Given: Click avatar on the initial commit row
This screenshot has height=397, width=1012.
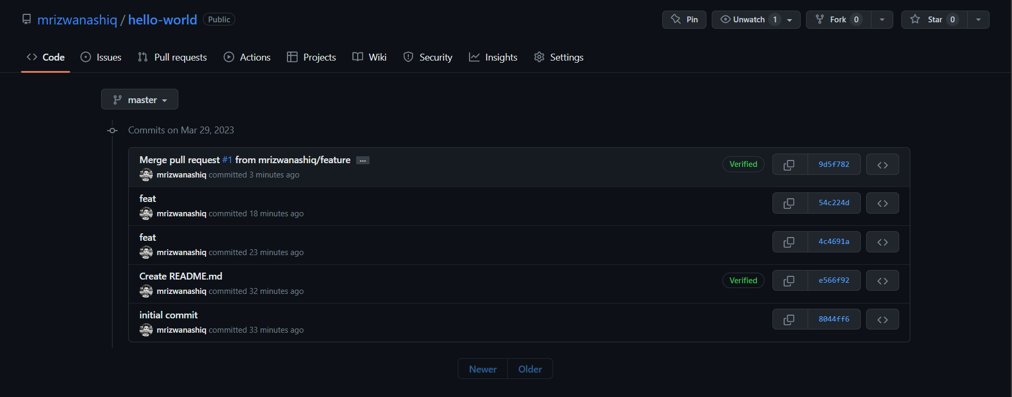Looking at the screenshot, I should (x=146, y=330).
